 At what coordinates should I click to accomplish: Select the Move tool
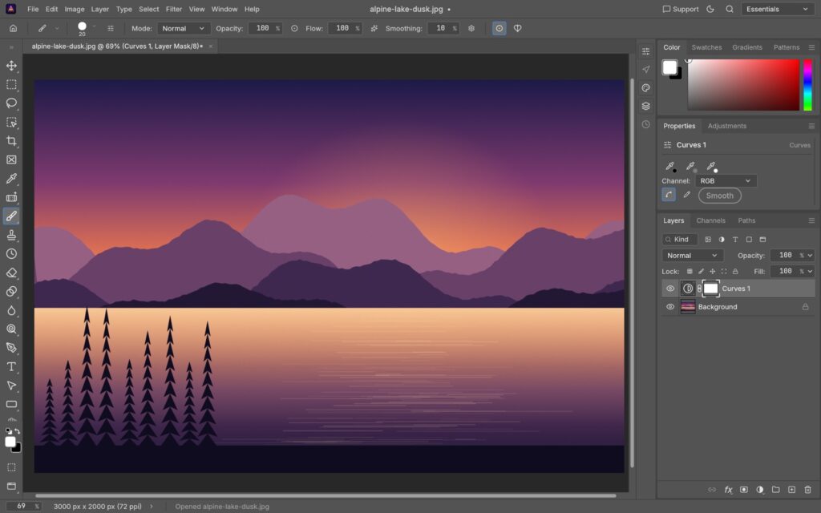tap(11, 66)
